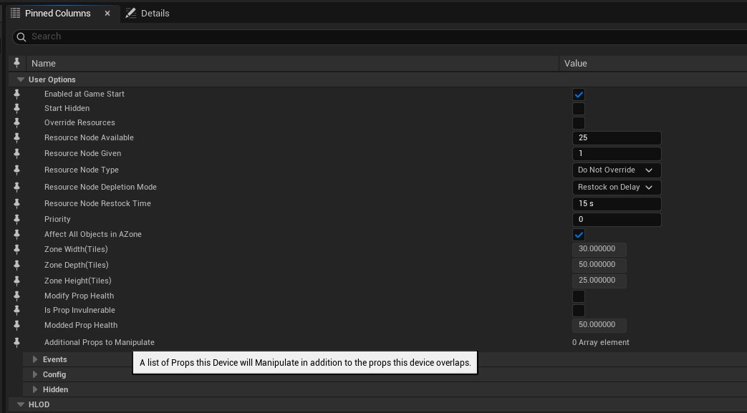Unpin Resource Node Restock Time row

16,203
